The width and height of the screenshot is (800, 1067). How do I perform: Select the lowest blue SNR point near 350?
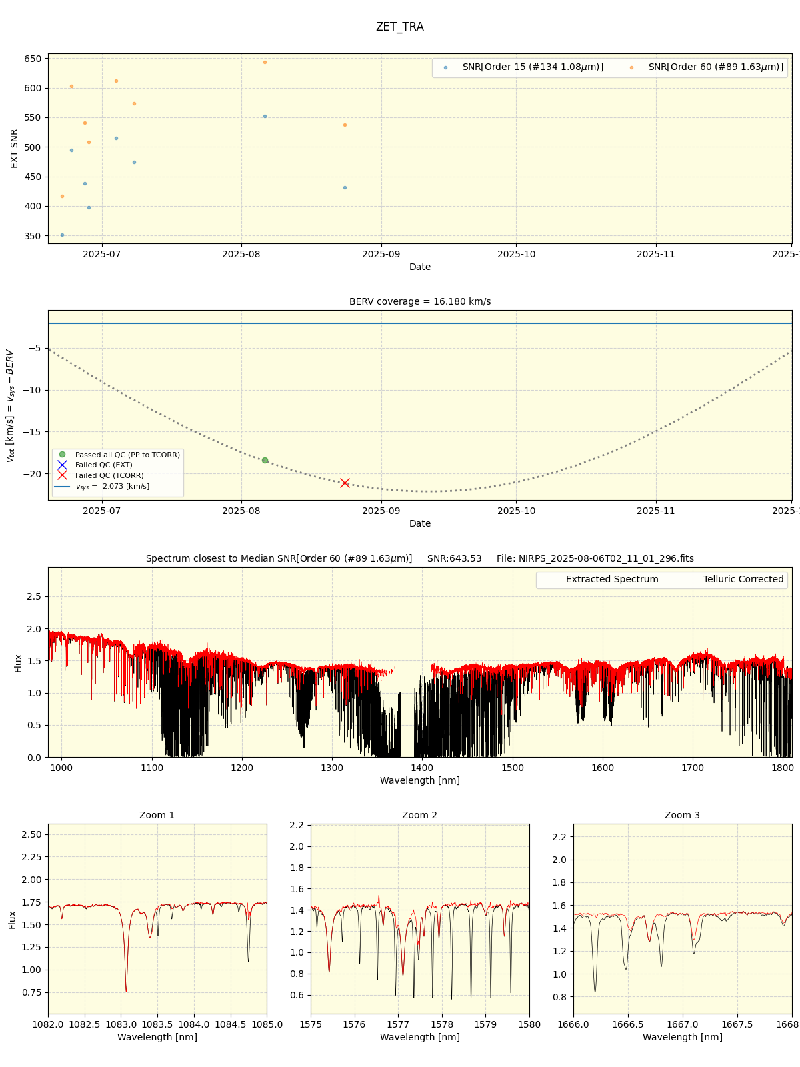[62, 235]
